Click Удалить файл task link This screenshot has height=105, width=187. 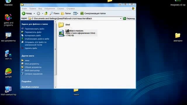[x=31, y=48]
